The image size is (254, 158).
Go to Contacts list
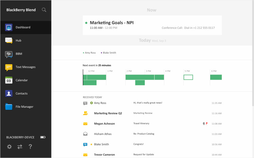click(x=22, y=93)
